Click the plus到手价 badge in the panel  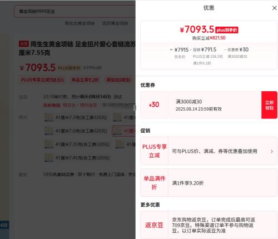coord(227,30)
